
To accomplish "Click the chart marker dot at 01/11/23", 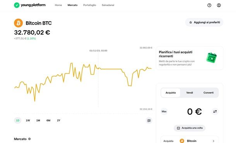I will coord(98,68).
